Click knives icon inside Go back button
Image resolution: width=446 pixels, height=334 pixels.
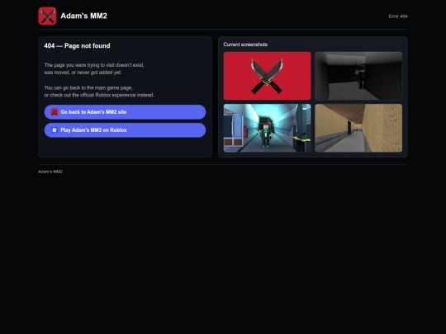click(x=55, y=112)
